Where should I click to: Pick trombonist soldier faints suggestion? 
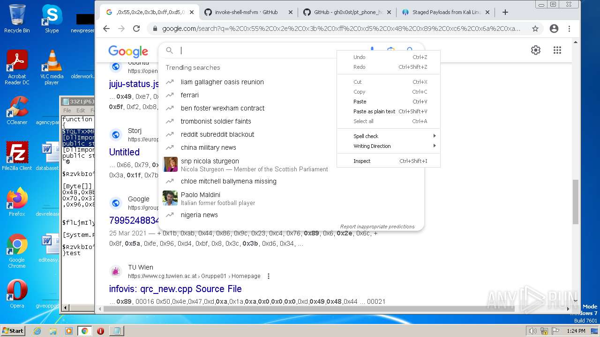point(216,121)
